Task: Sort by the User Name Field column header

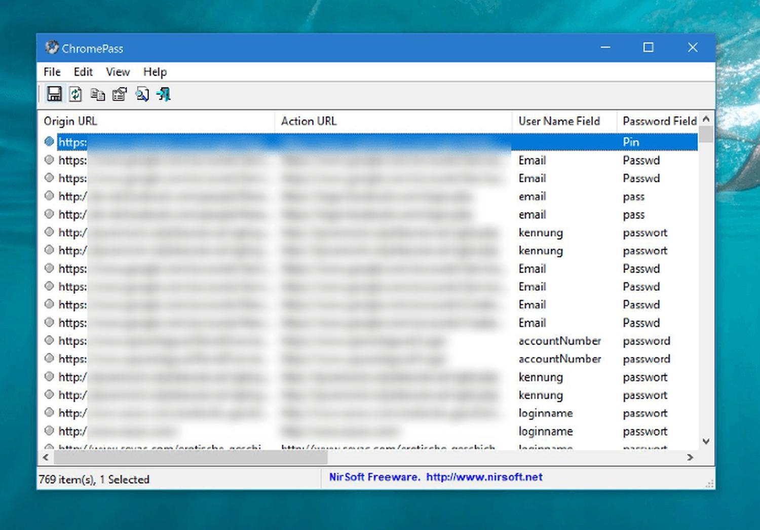Action: click(559, 121)
